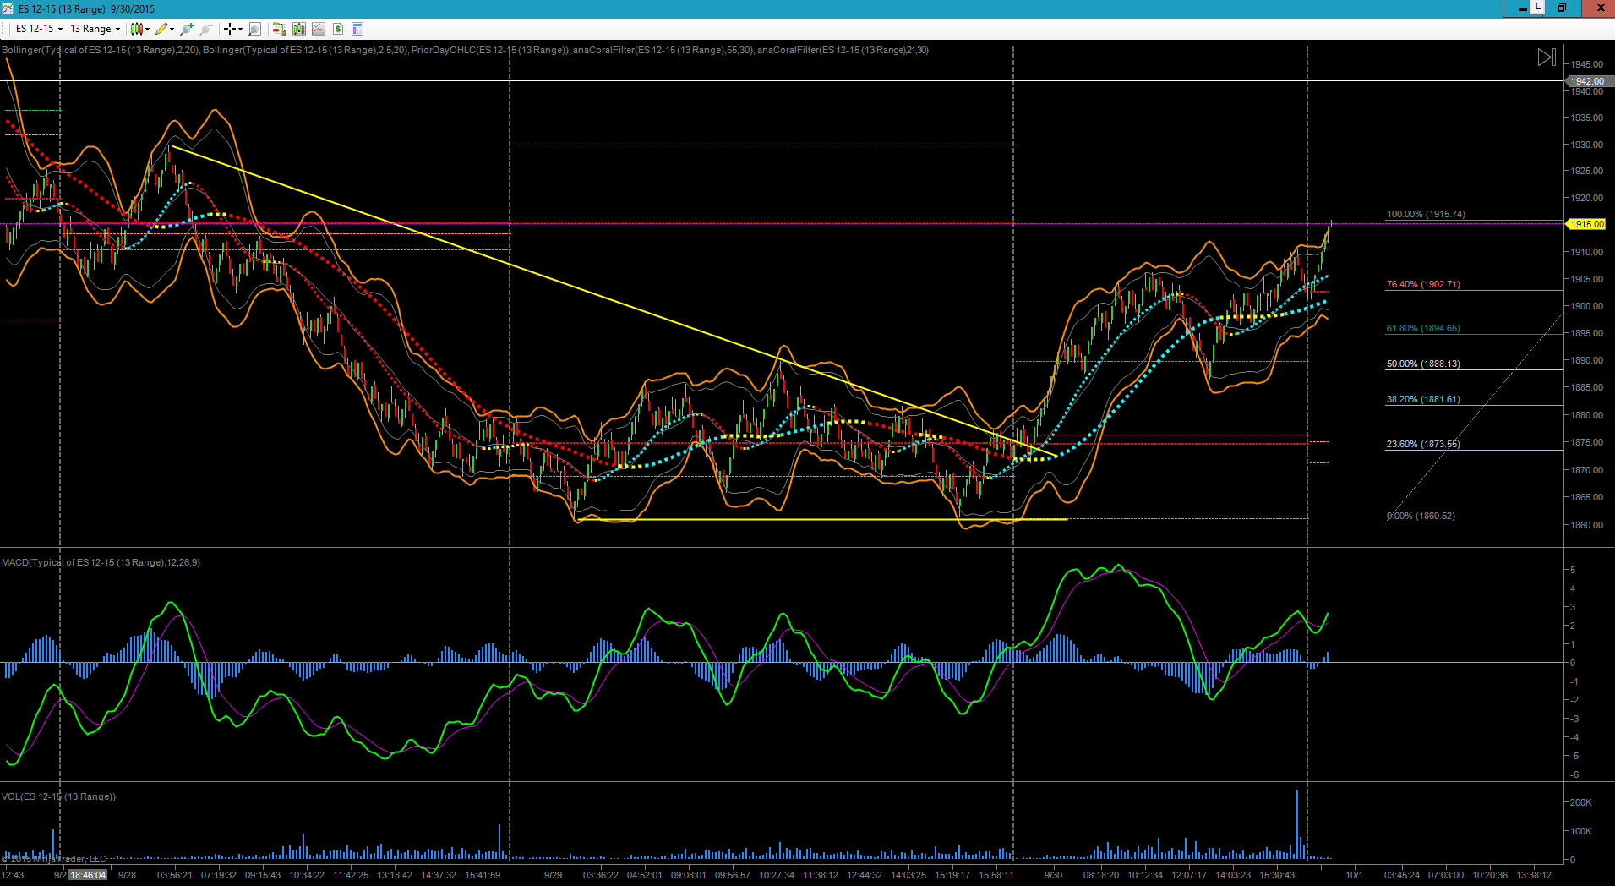
Task: Click the L link button in title bar
Action: click(x=1538, y=8)
